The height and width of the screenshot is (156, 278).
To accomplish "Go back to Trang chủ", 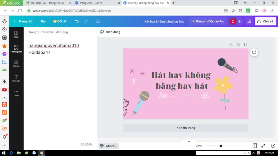I will pyautogui.click(x=23, y=21).
